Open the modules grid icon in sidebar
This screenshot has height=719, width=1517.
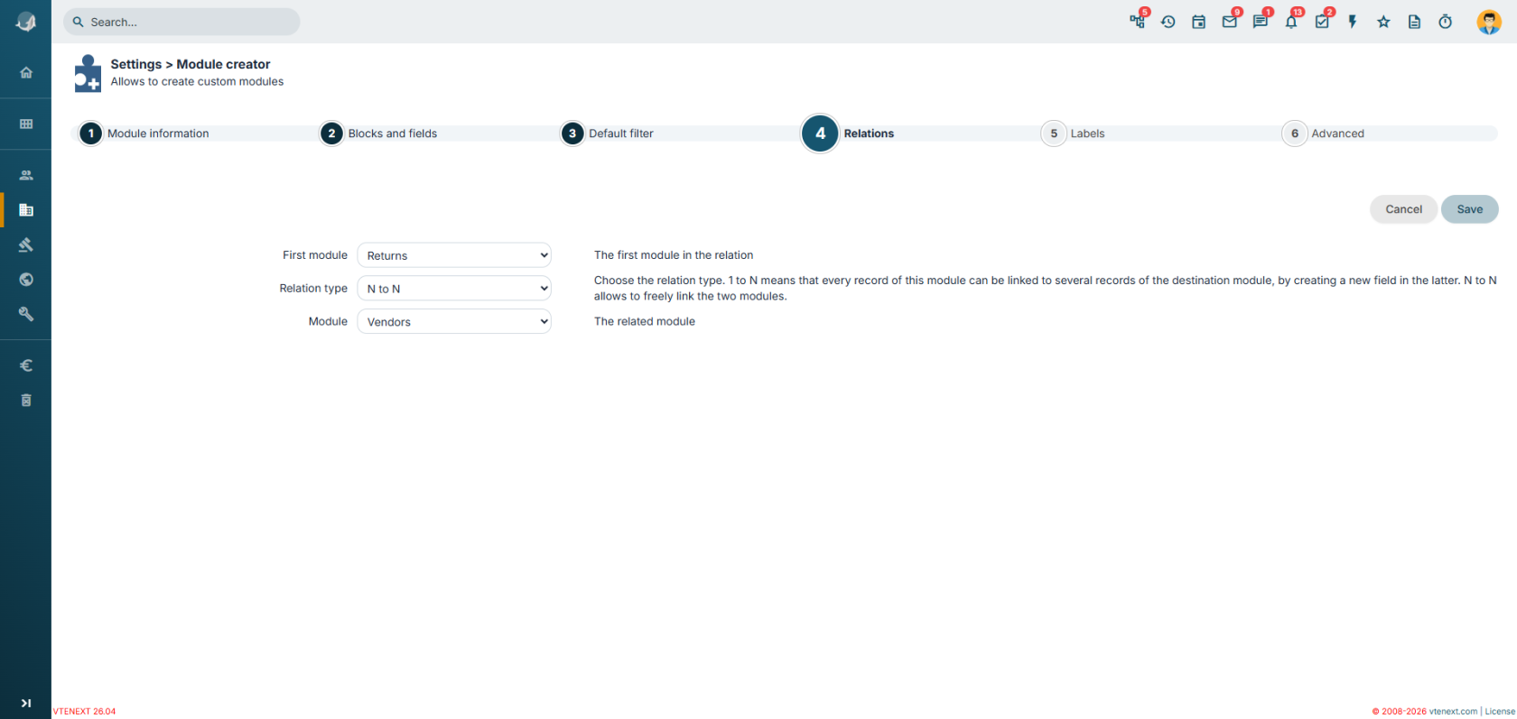coord(26,124)
